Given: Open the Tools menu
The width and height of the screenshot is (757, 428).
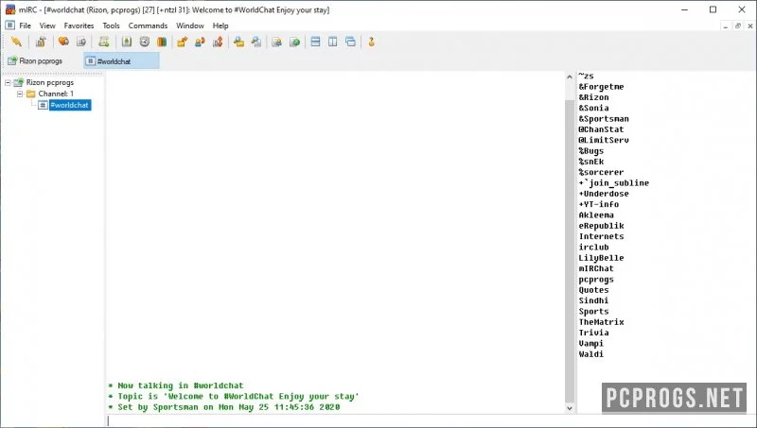Looking at the screenshot, I should 111,26.
